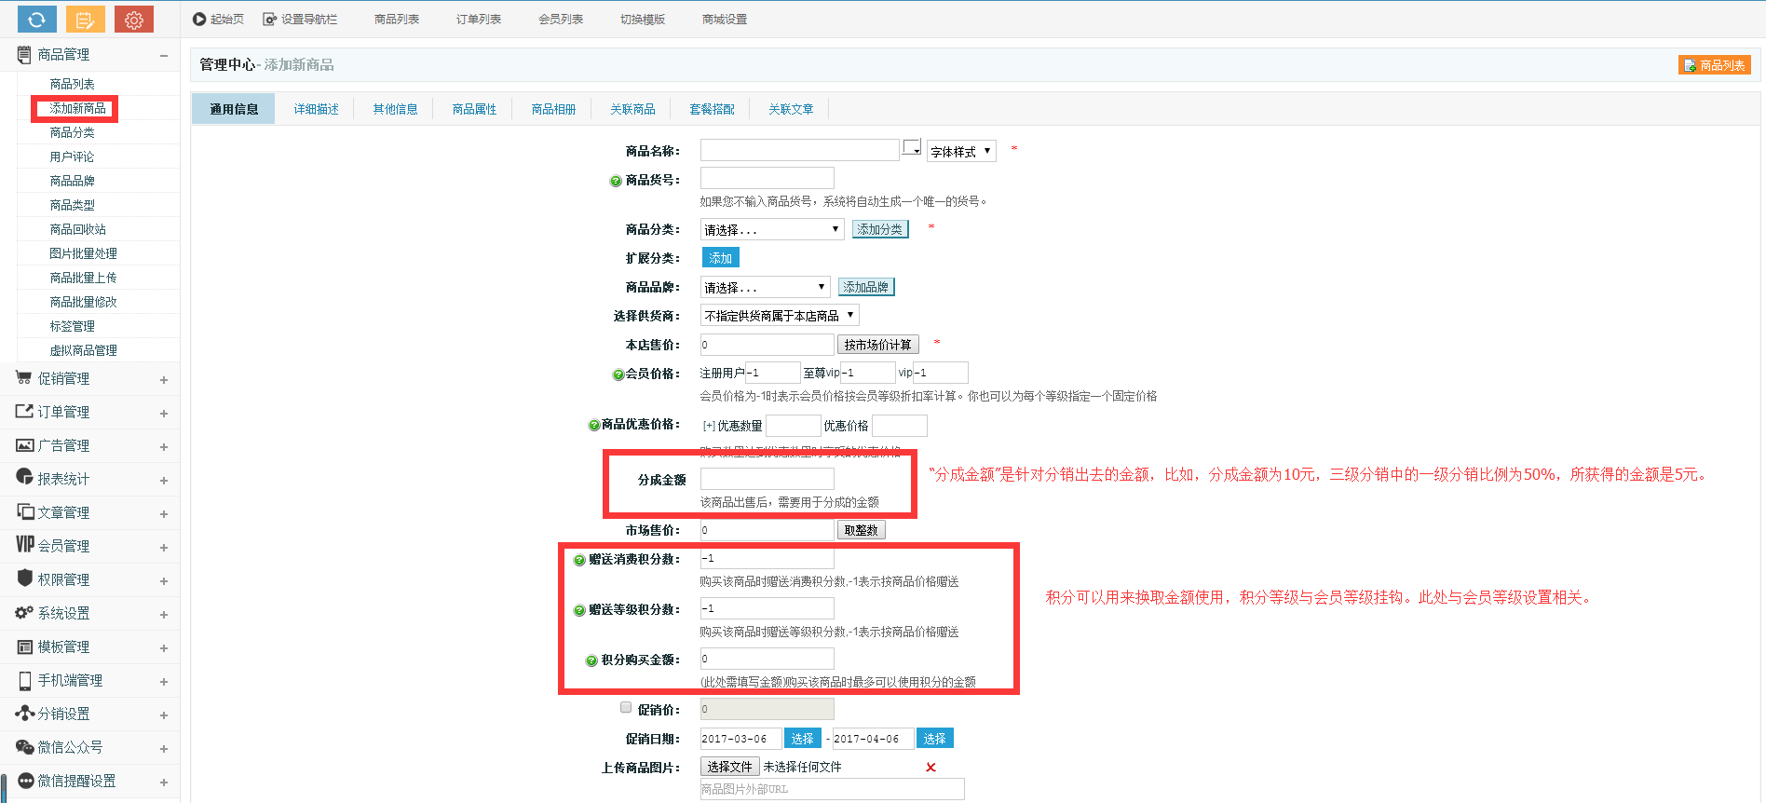1766x803 pixels.
Task: Click help icon beside 积分购买金额
Action: [x=591, y=660]
